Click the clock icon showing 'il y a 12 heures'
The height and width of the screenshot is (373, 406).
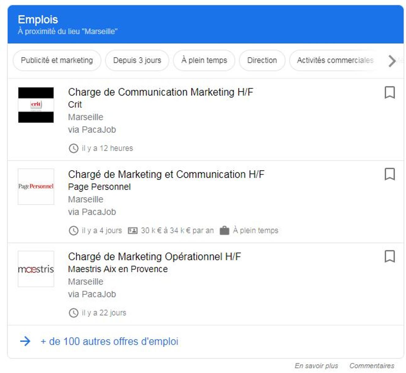pos(74,148)
